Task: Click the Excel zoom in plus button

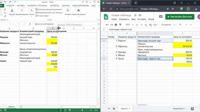Action: [x=91, y=110]
